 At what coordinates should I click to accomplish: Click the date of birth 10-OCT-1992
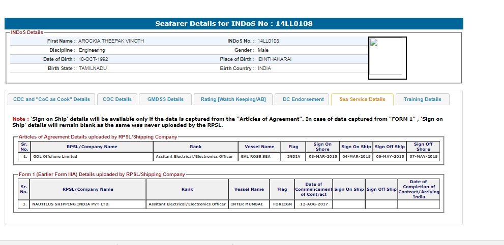(93, 59)
